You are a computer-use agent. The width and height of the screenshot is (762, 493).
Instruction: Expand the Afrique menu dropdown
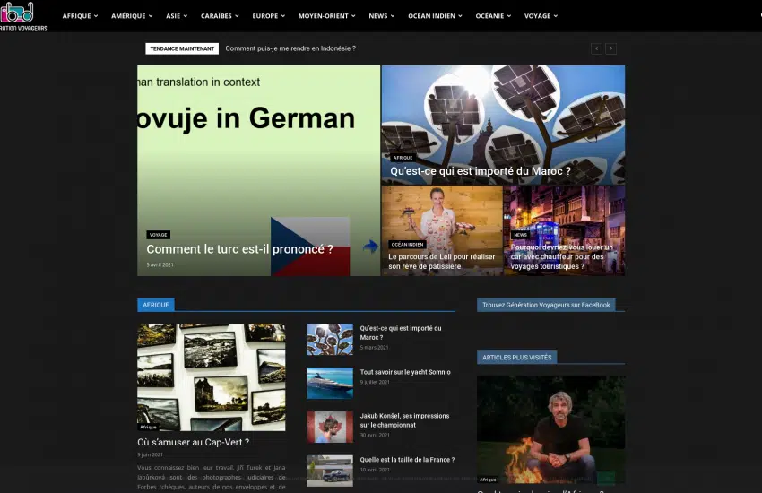[x=80, y=16]
